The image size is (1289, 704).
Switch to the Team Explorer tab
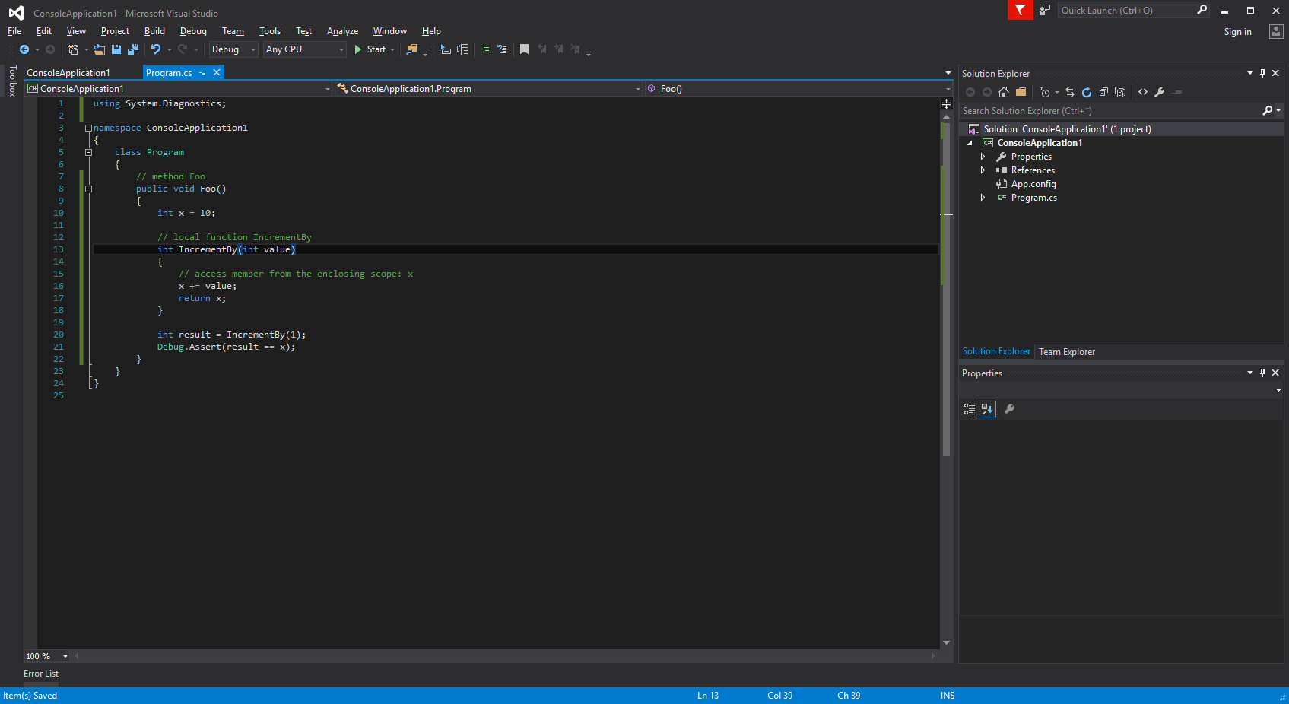[x=1066, y=351]
